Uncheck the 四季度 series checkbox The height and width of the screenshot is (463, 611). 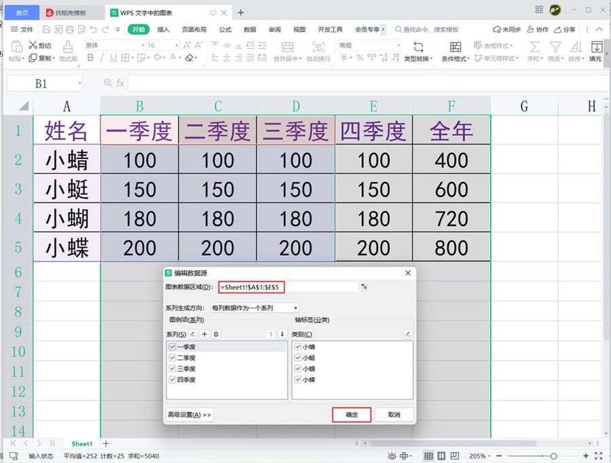point(172,379)
